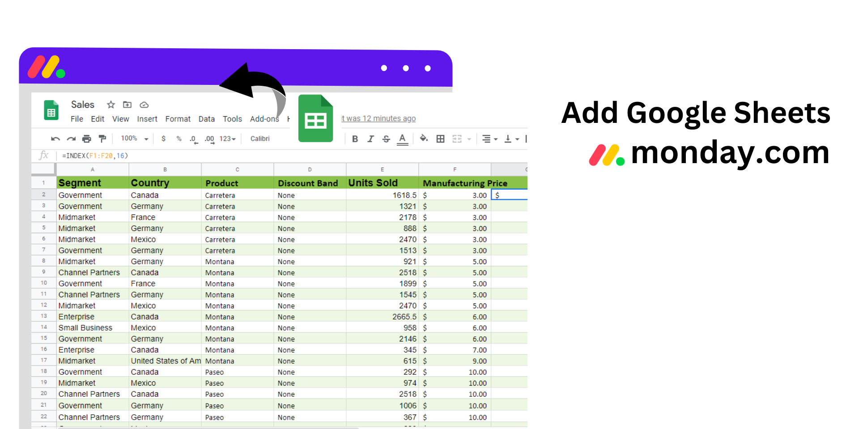Select column F header

click(x=455, y=169)
